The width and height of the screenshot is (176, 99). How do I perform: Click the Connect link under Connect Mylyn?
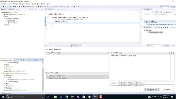[148, 24]
